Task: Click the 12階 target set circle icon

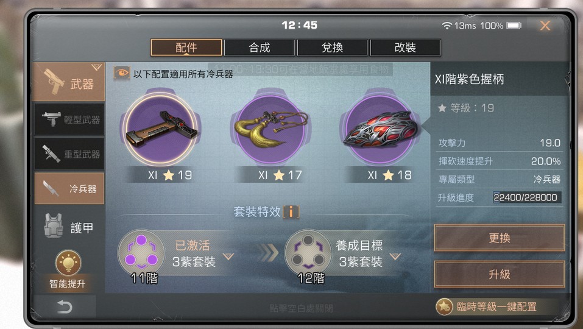Action: [x=308, y=253]
